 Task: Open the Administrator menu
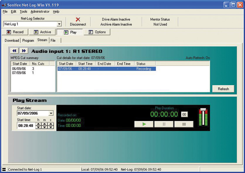pyautogui.click(x=40, y=12)
